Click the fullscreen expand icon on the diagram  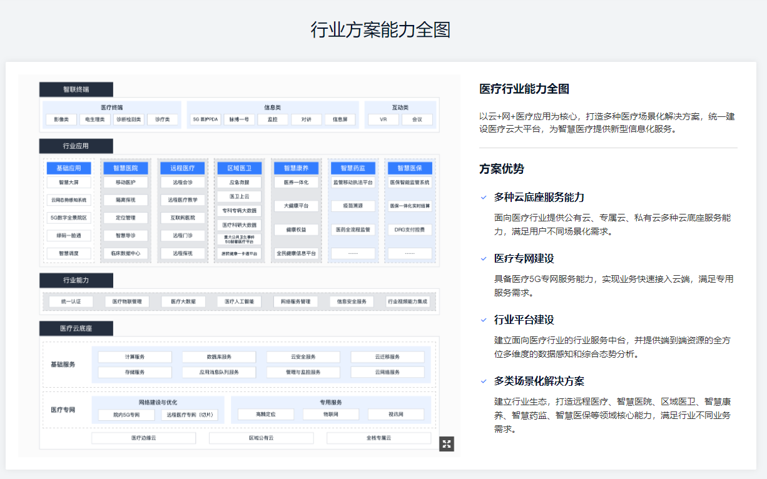[x=446, y=444]
